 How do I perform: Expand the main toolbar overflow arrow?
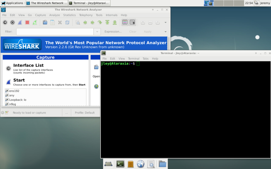(166, 22)
